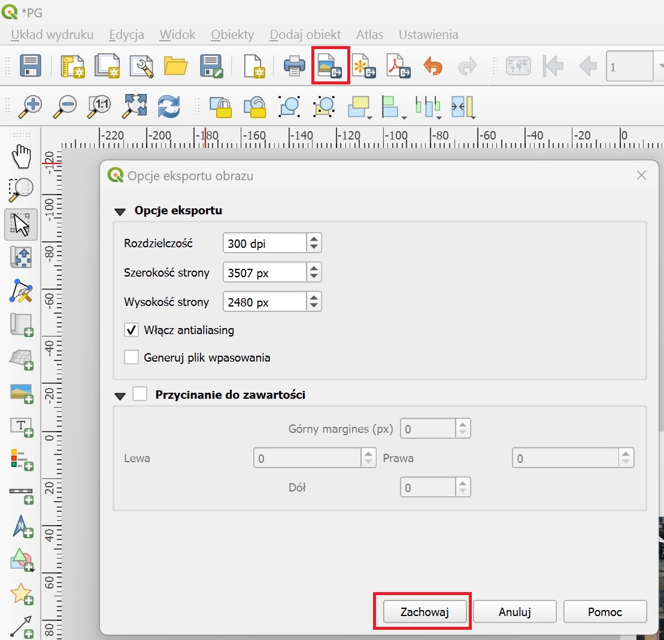Image resolution: width=664 pixels, height=640 pixels.
Task: Zoom to 100% with 1:1 icon
Action: click(99, 107)
